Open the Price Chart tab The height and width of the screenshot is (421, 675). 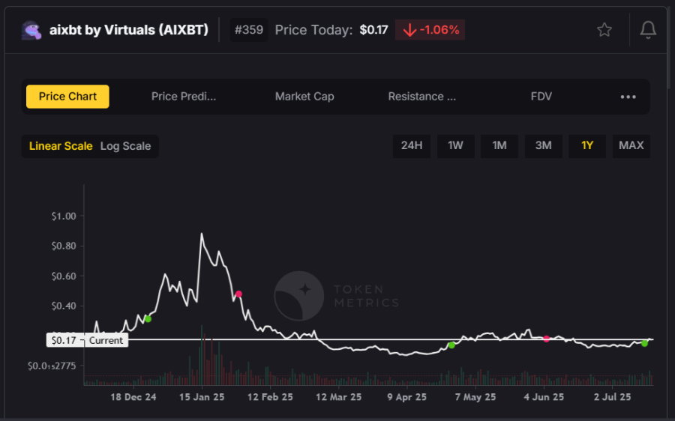(x=67, y=97)
